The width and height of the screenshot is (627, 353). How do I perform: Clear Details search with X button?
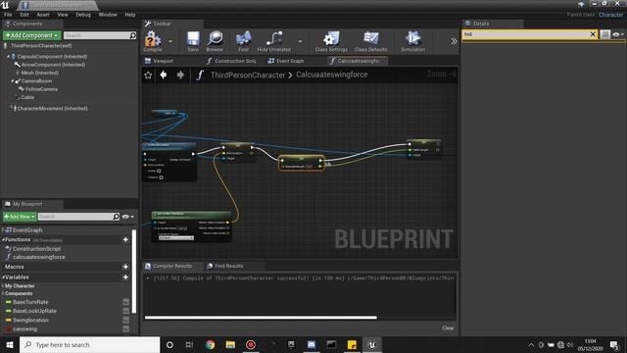tap(593, 34)
